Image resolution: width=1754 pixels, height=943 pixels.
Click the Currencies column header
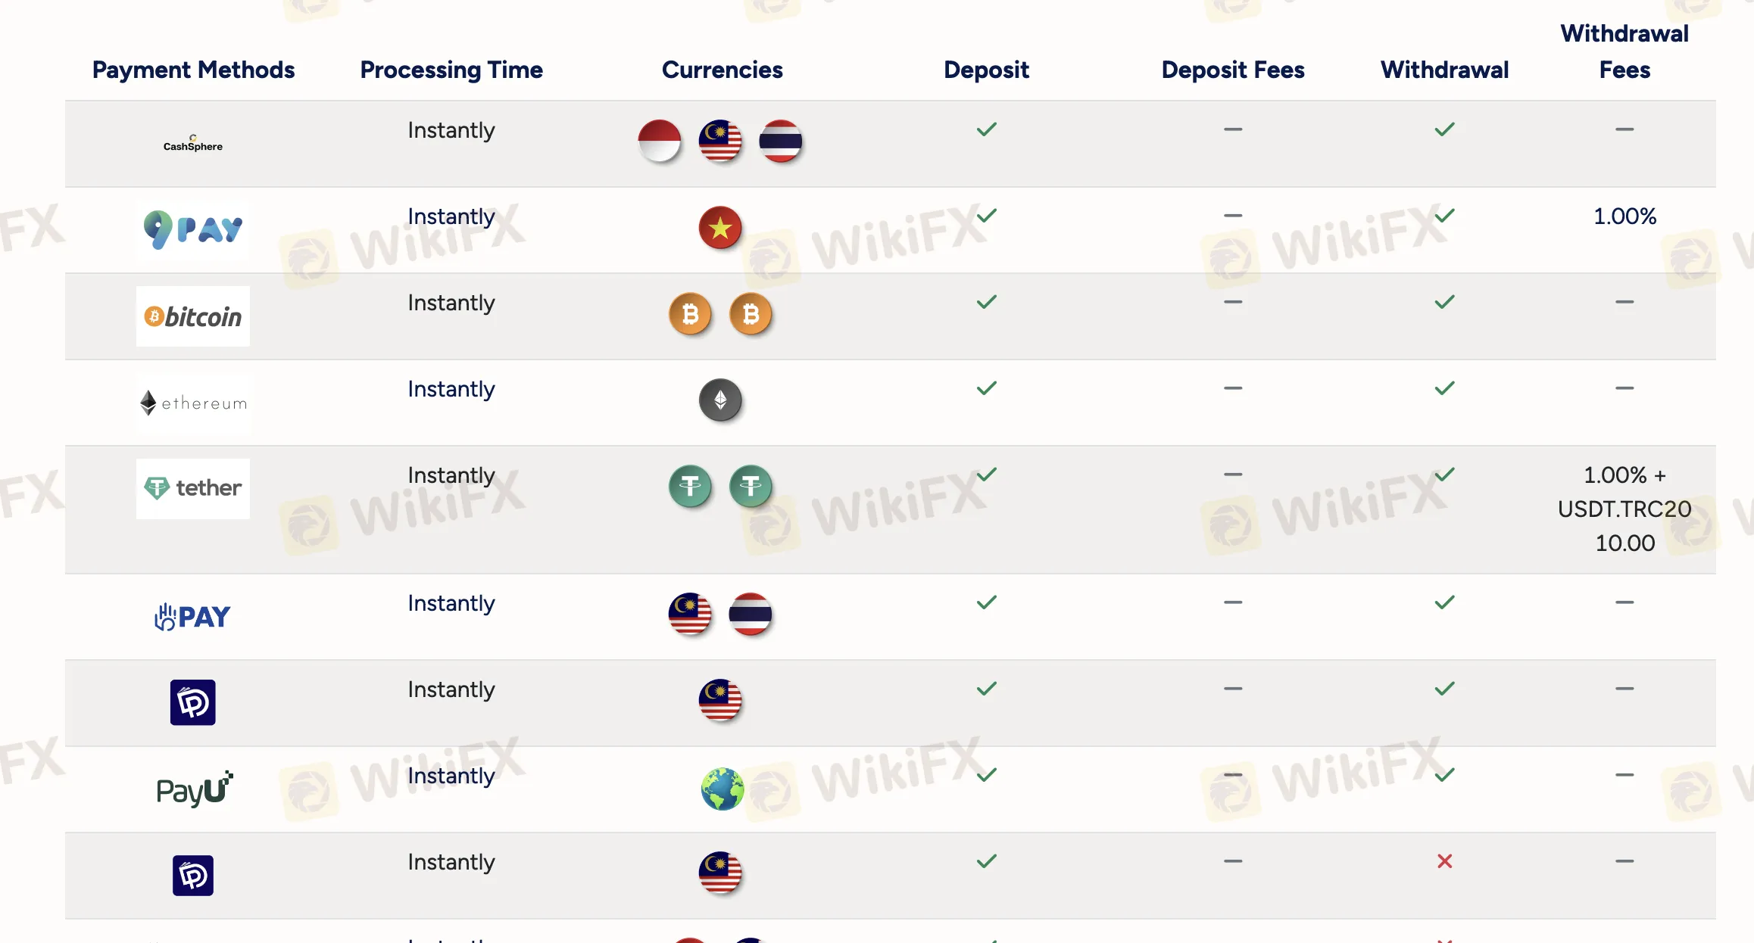(722, 70)
